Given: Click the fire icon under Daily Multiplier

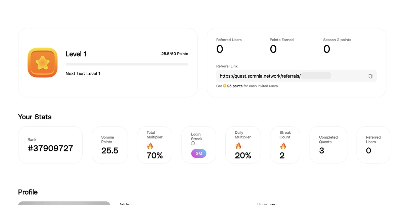Looking at the screenshot, I should tap(238, 146).
